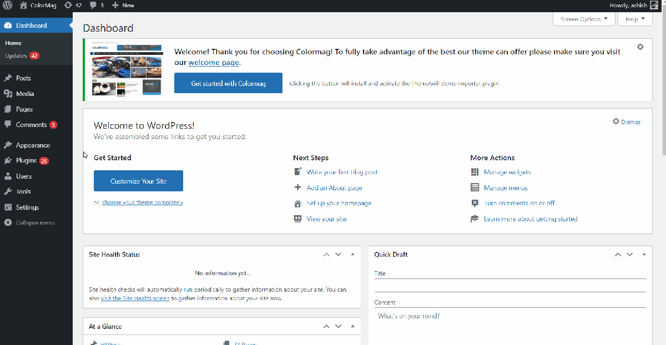This screenshot has height=345, width=666.
Task: Click the comments bubble icon in admin bar
Action: (92, 5)
